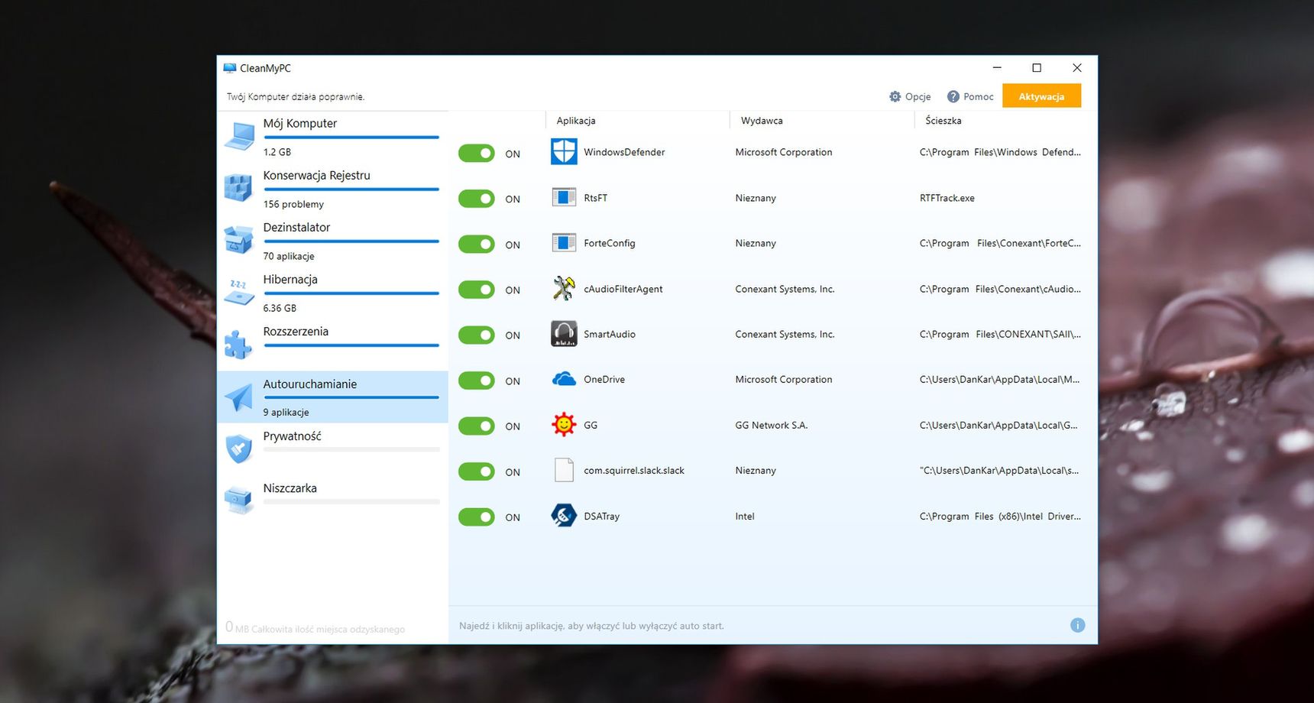Image resolution: width=1314 pixels, height=703 pixels.
Task: Switch off DSATray startup toggle
Action: [x=477, y=517]
